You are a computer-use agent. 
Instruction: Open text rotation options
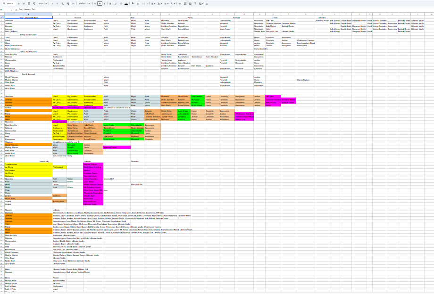point(173,4)
